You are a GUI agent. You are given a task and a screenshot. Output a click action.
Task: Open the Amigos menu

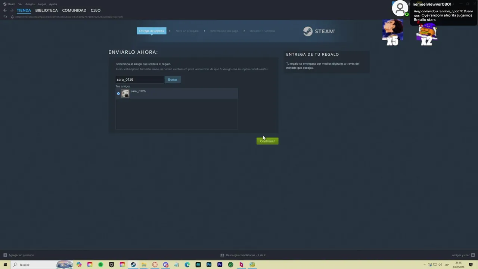[30, 4]
